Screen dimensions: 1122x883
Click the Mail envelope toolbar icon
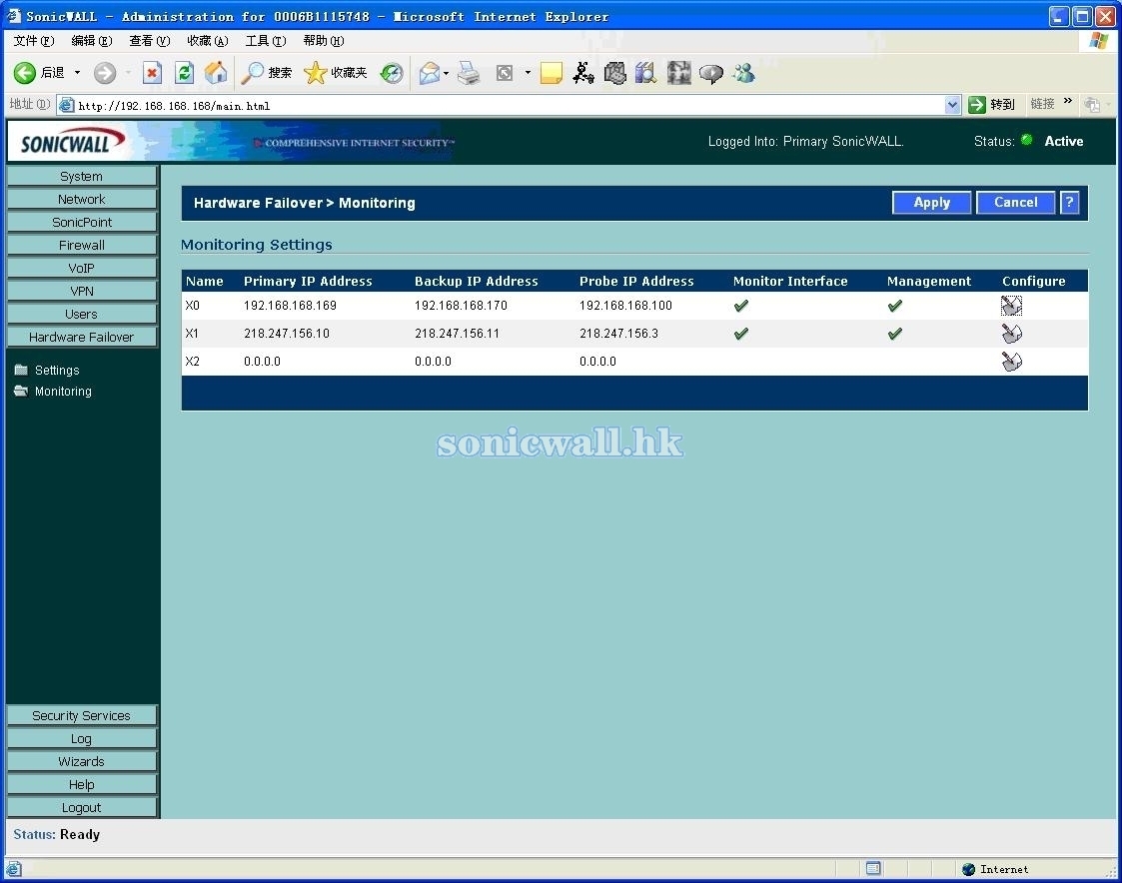pos(430,72)
